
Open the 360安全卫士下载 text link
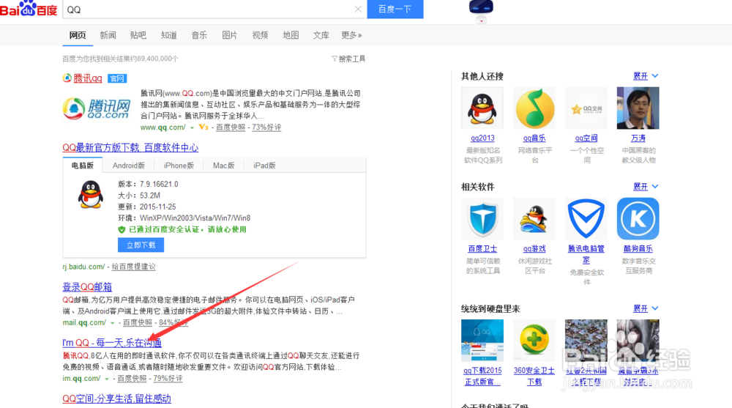tap(534, 377)
